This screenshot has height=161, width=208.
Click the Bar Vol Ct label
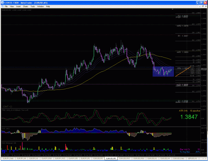point(185,149)
